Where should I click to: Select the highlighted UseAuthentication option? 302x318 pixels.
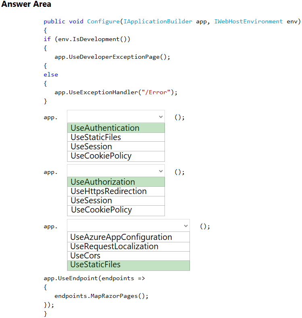pos(116,128)
